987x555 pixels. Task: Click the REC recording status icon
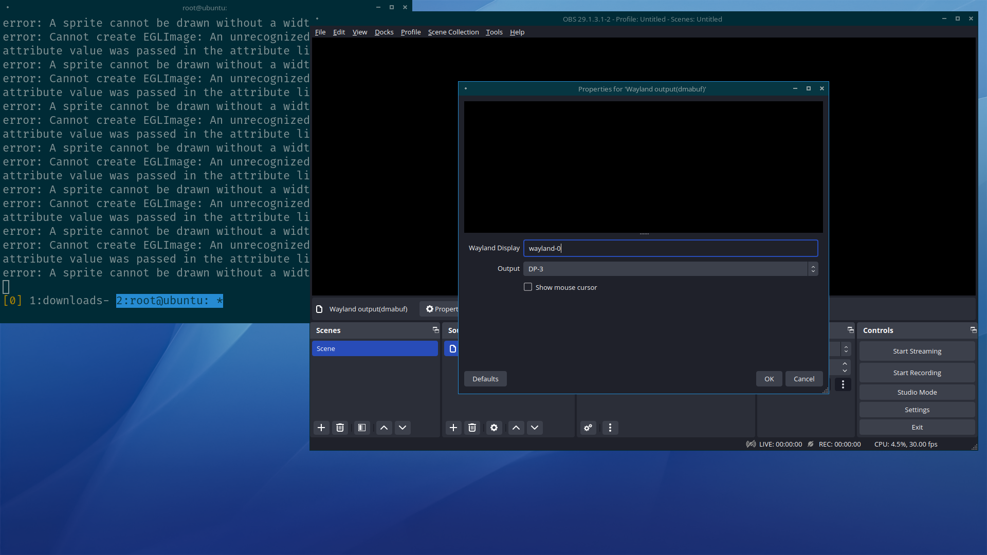pos(811,444)
